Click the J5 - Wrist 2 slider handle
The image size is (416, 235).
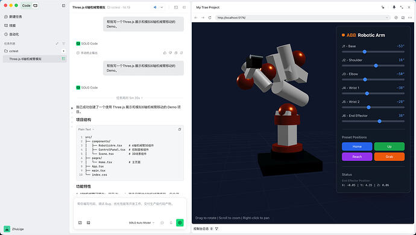point(368,107)
